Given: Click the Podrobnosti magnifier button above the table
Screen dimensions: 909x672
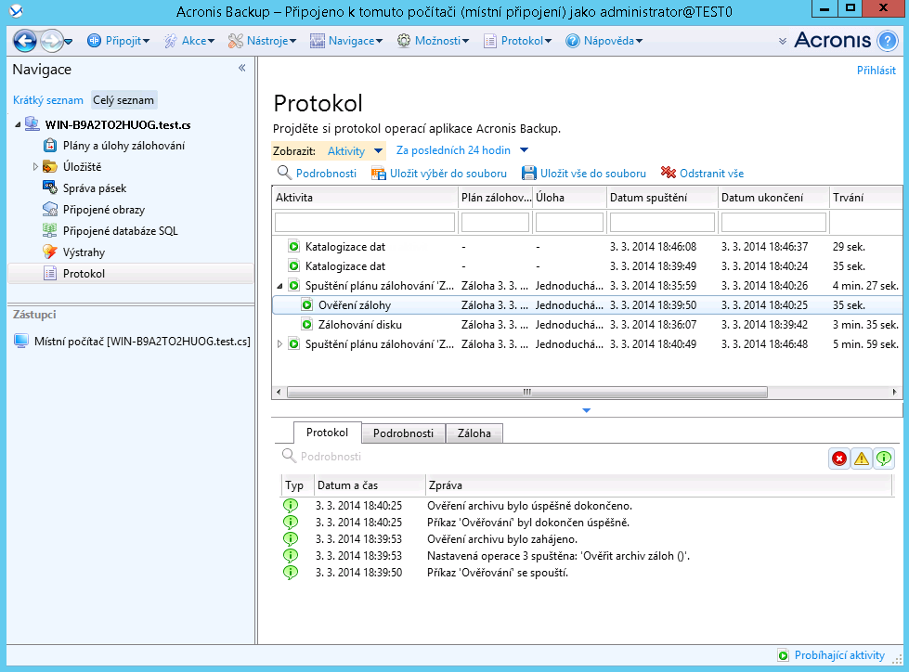Looking at the screenshot, I should 317,174.
